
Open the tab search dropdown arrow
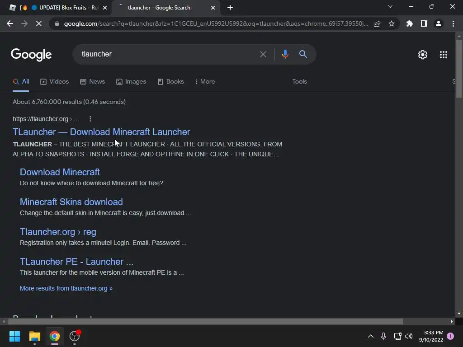[390, 6]
